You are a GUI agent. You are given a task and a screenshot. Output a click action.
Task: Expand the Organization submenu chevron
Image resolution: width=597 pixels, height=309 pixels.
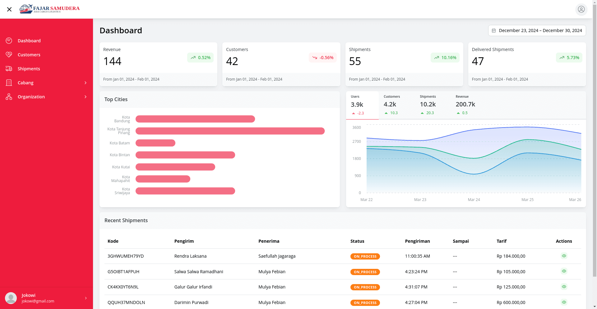pyautogui.click(x=86, y=97)
